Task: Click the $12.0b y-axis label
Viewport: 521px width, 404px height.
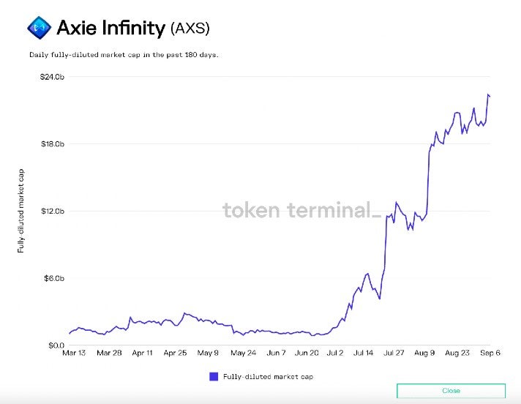Action: (x=53, y=211)
